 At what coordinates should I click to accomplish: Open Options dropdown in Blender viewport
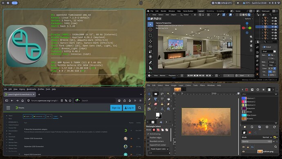coord(249,19)
